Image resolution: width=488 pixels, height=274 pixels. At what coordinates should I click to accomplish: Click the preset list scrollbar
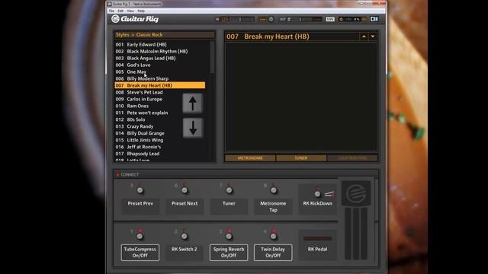[x=212, y=58]
